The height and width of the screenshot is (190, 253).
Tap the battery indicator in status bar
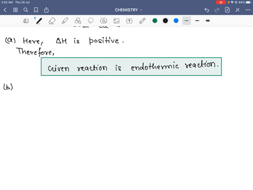coord(249,2)
